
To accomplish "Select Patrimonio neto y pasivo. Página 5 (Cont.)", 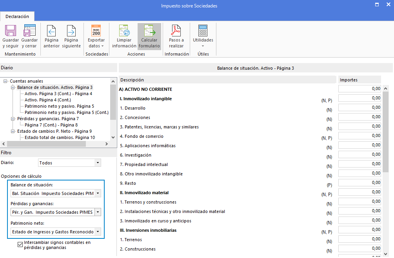I will tap(67, 112).
